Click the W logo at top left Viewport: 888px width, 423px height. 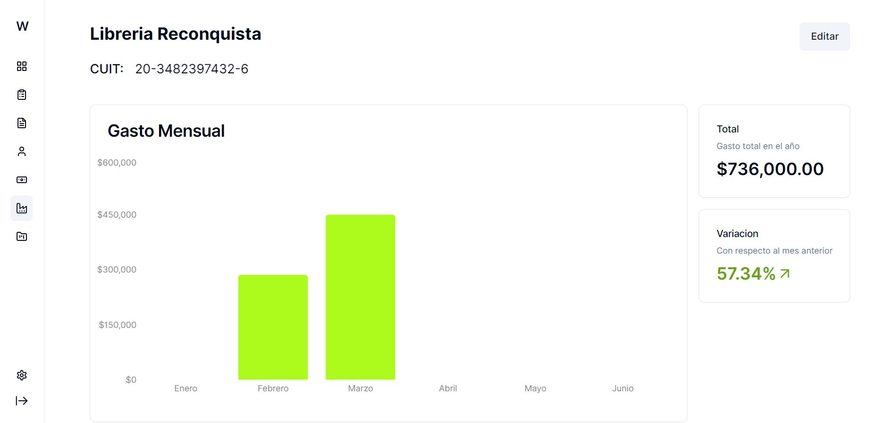[x=22, y=26]
